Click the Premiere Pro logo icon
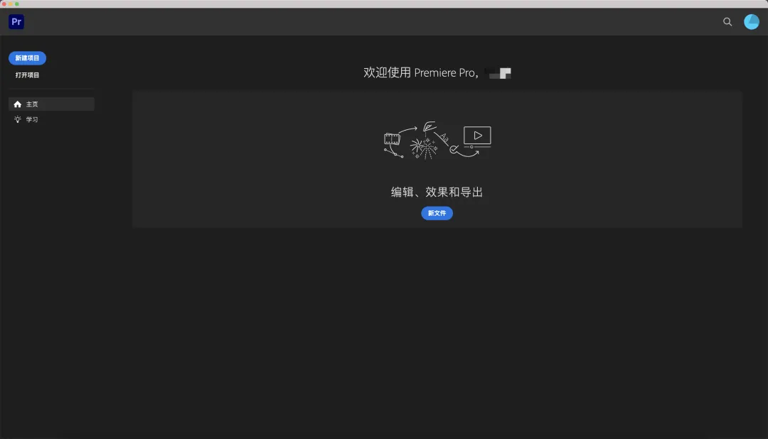768x439 pixels. coord(16,21)
